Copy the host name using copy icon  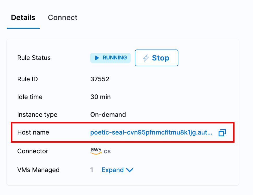coord(222,133)
